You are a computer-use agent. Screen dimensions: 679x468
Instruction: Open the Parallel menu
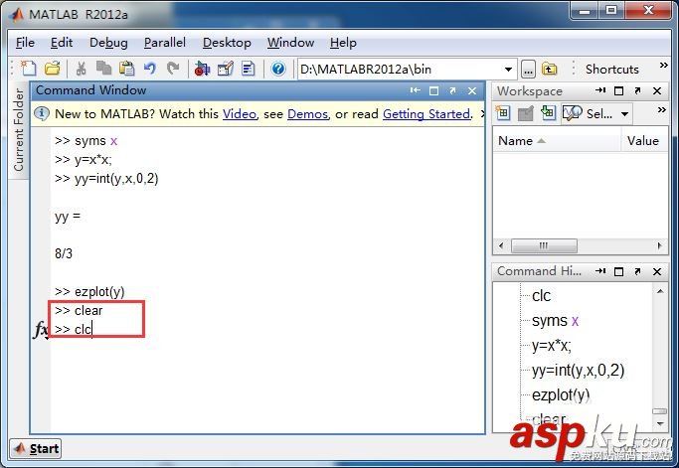coord(165,43)
